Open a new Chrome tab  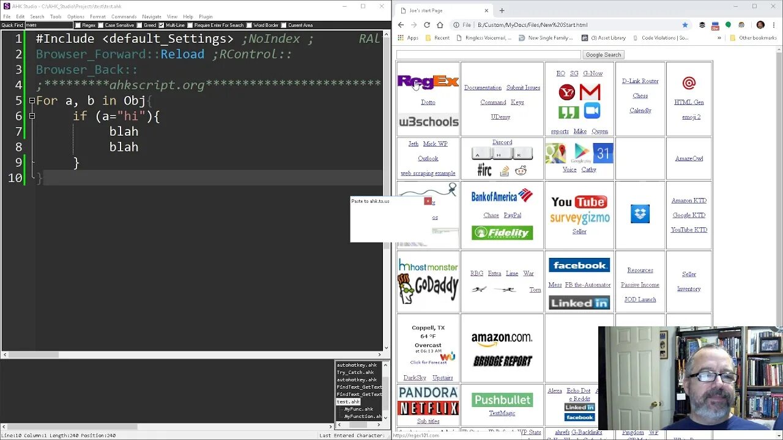pyautogui.click(x=502, y=10)
